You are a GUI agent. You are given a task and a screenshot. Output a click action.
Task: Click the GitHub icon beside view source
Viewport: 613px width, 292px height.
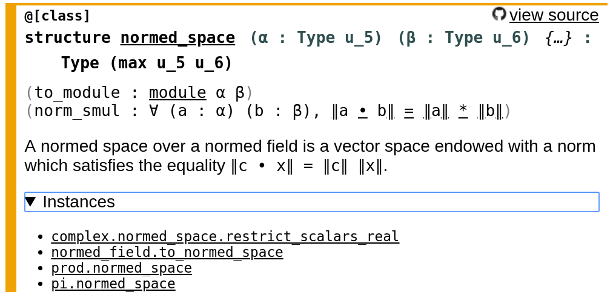499,14
